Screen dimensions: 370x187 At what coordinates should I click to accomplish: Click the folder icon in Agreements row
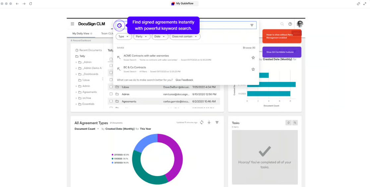click(x=117, y=101)
